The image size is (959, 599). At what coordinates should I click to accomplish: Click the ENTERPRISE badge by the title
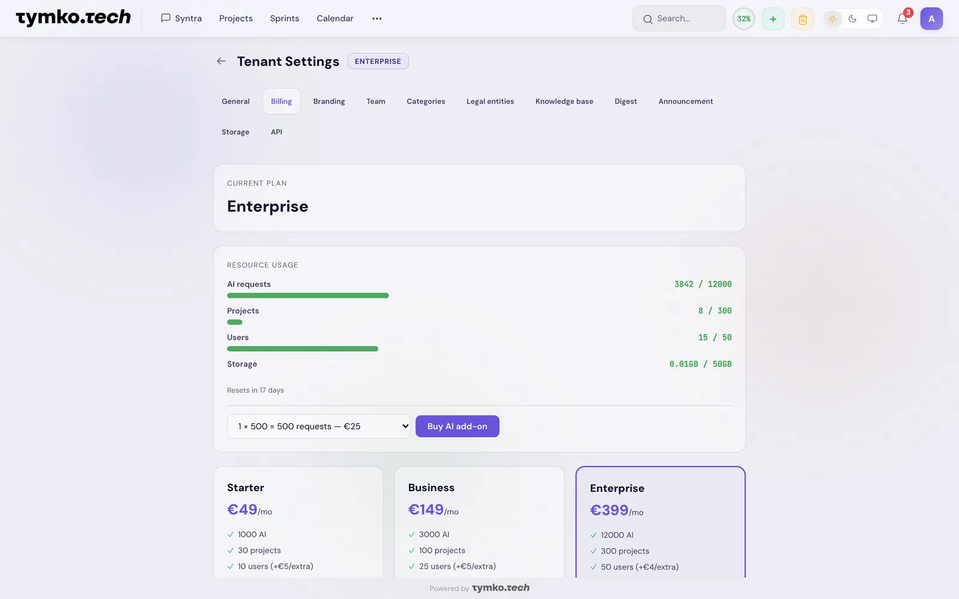[x=378, y=61]
